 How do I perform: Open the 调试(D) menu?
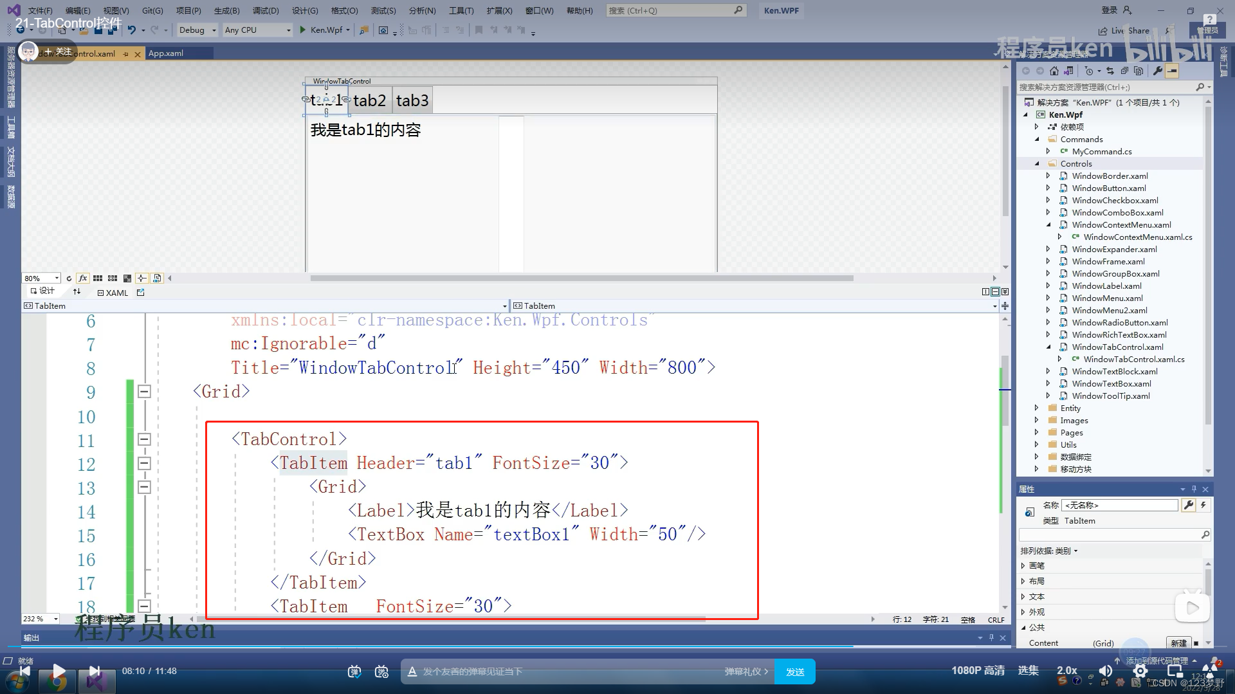point(266,10)
